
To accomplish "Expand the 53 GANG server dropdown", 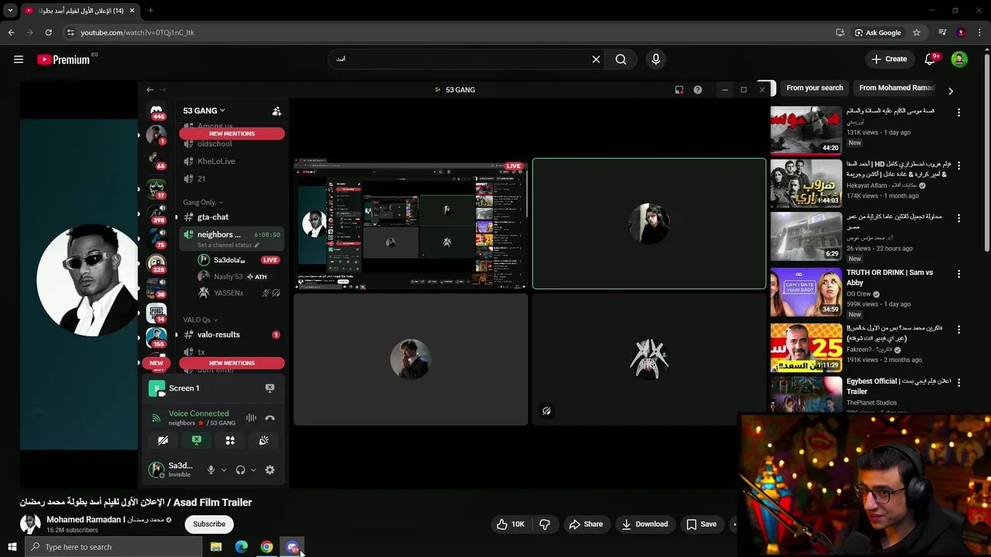I will click(x=204, y=111).
